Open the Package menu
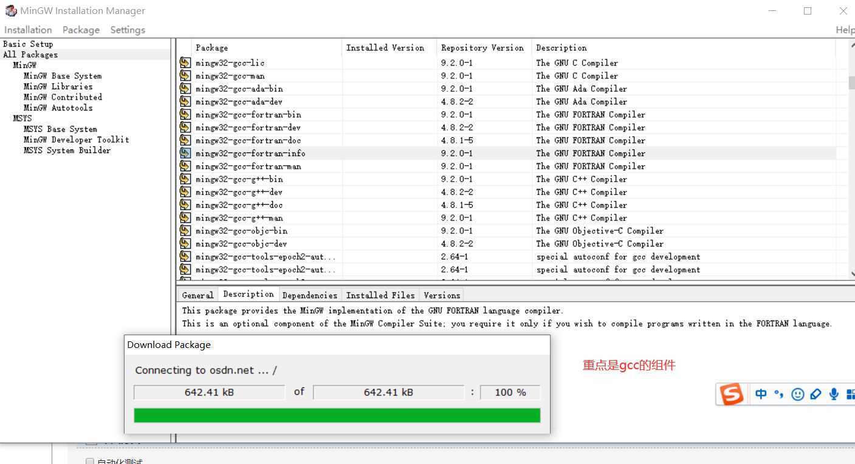855x464 pixels. click(x=81, y=30)
